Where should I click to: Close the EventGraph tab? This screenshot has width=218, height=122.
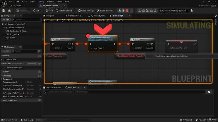pyautogui.click(x=129, y=16)
